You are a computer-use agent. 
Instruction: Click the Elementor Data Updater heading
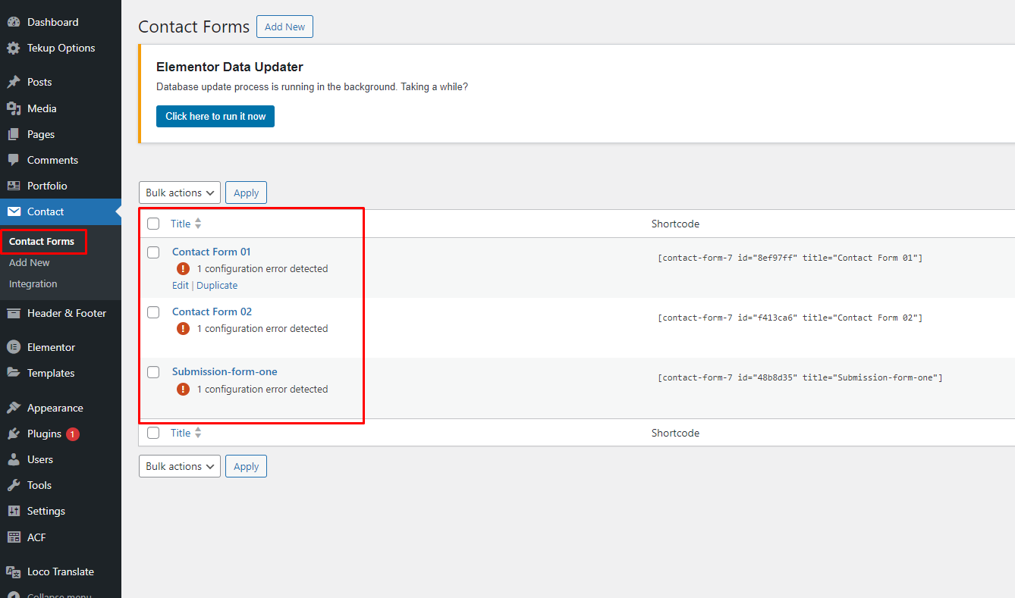click(x=230, y=67)
